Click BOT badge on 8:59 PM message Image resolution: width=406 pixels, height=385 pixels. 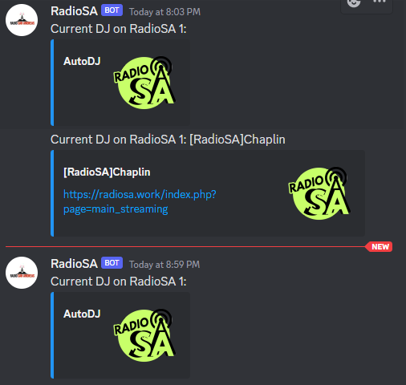tap(112, 263)
